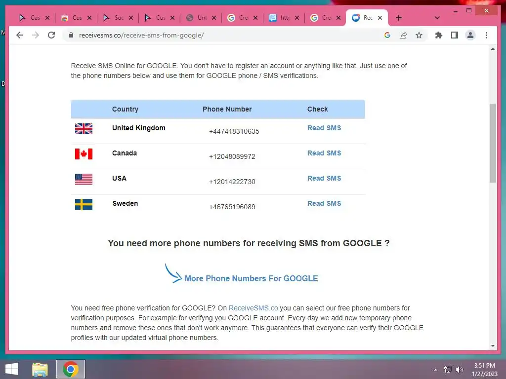Click phone number +447418310635

click(x=234, y=131)
